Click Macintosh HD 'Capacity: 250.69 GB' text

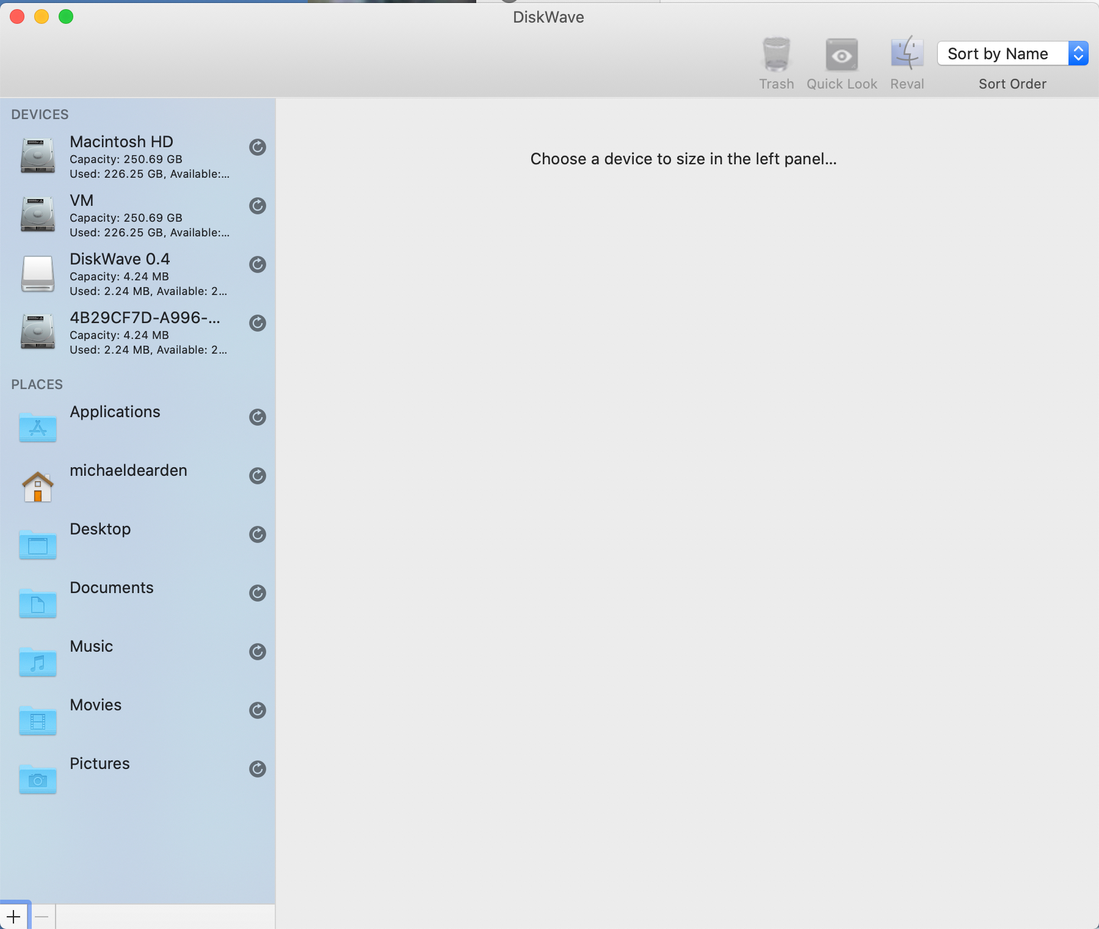[126, 159]
